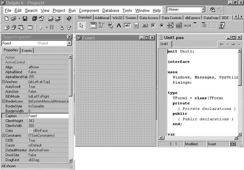Select the MainMenu component in palette

coord(101,25)
